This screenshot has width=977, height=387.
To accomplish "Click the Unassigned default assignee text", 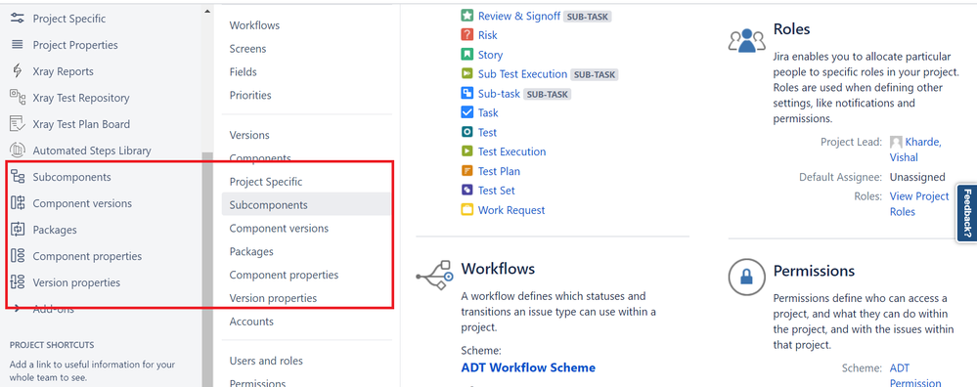I will click(917, 177).
